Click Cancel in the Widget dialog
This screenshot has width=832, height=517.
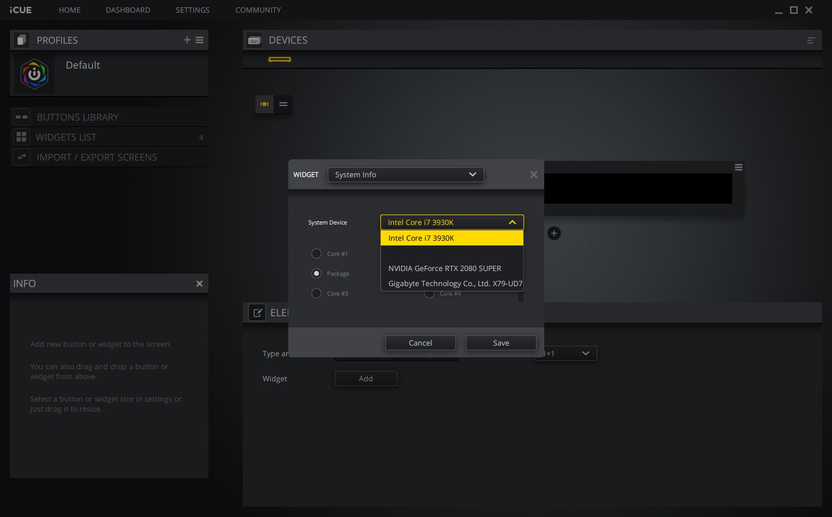[420, 343]
